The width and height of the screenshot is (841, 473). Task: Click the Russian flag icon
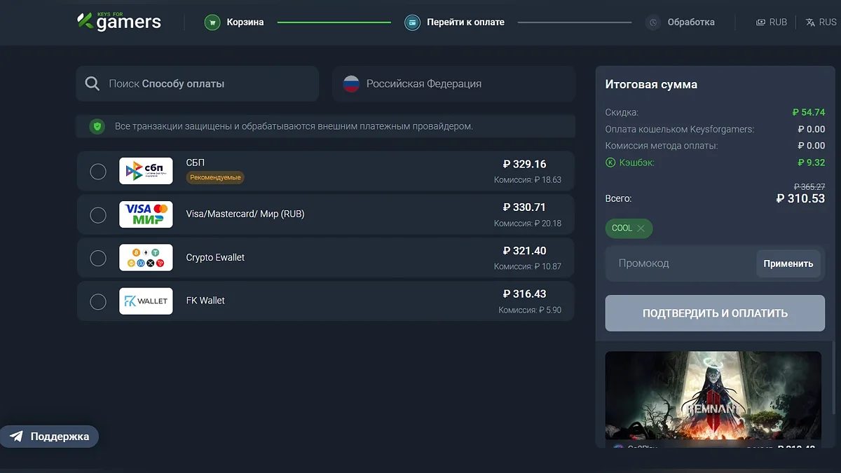[x=351, y=84]
